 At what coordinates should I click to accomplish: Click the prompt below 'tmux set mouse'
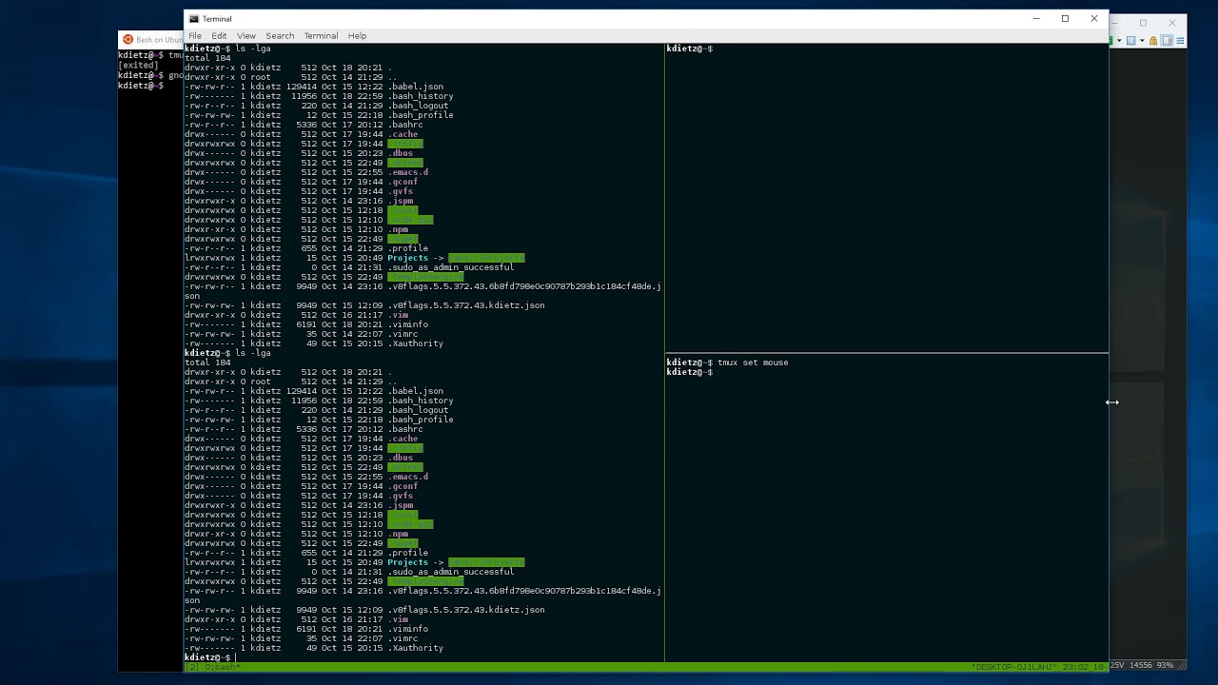pos(690,372)
